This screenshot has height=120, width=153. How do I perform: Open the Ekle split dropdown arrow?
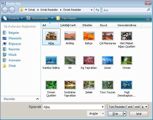click(x=124, y=114)
